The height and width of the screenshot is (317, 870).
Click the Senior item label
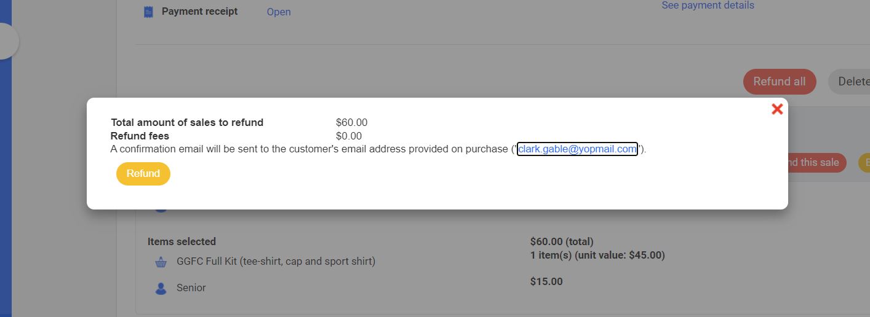coord(191,288)
